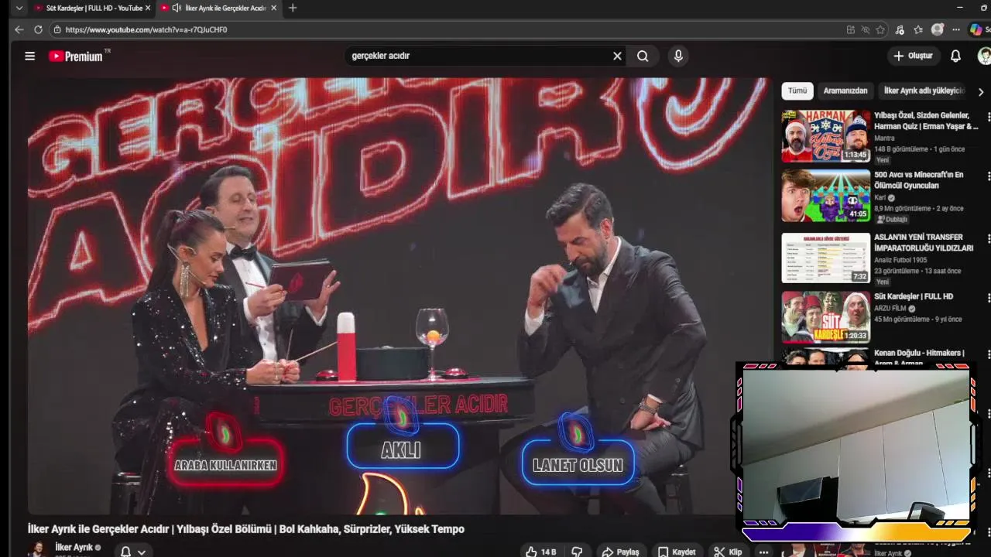991x557 pixels.
Task: View site information icon in address bar
Action: 57,29
